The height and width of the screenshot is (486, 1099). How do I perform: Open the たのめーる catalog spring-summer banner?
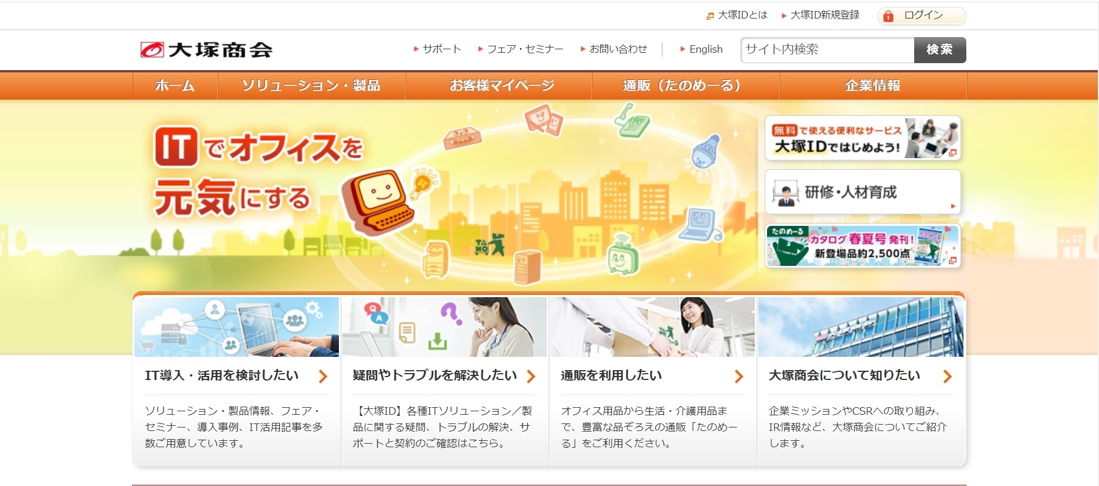pos(863,246)
